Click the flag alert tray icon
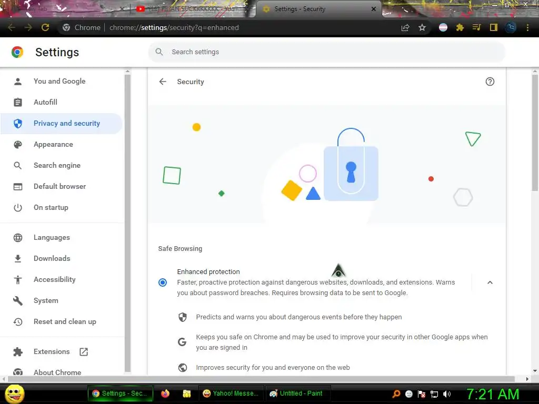 click(422, 394)
